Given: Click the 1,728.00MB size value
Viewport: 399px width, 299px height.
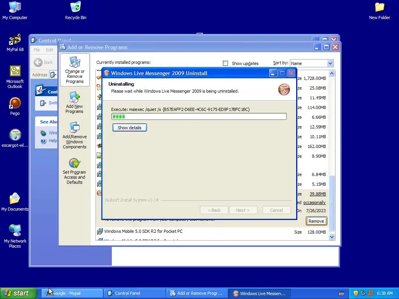Looking at the screenshot, I should coord(314,78).
